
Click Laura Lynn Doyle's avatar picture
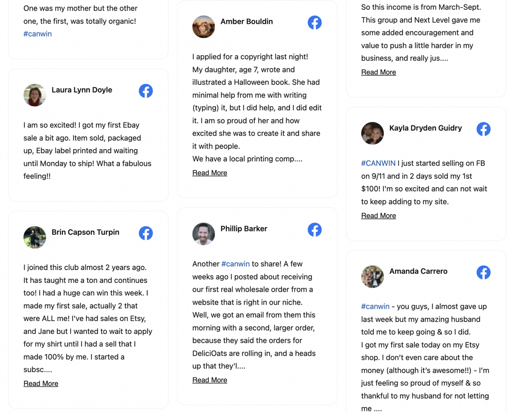click(35, 95)
